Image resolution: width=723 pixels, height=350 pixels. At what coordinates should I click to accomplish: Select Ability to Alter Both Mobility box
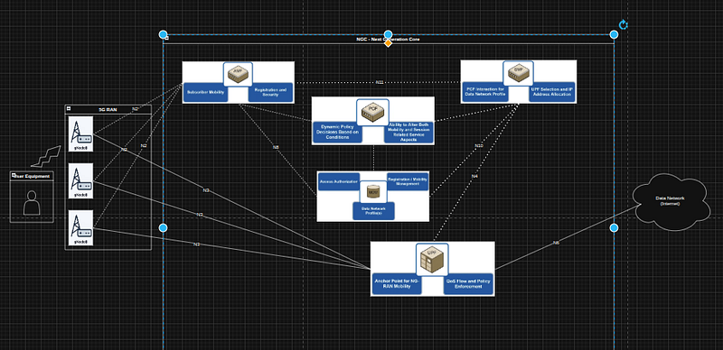coord(408,133)
